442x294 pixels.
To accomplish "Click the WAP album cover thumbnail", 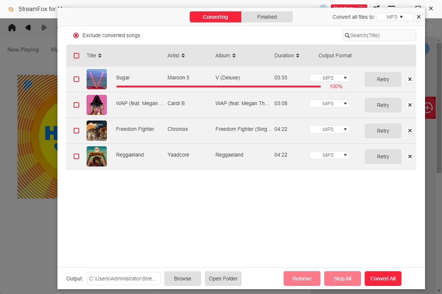I will pyautogui.click(x=97, y=105).
